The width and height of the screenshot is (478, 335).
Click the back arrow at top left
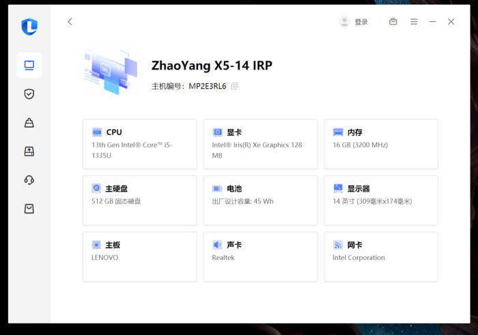(70, 22)
